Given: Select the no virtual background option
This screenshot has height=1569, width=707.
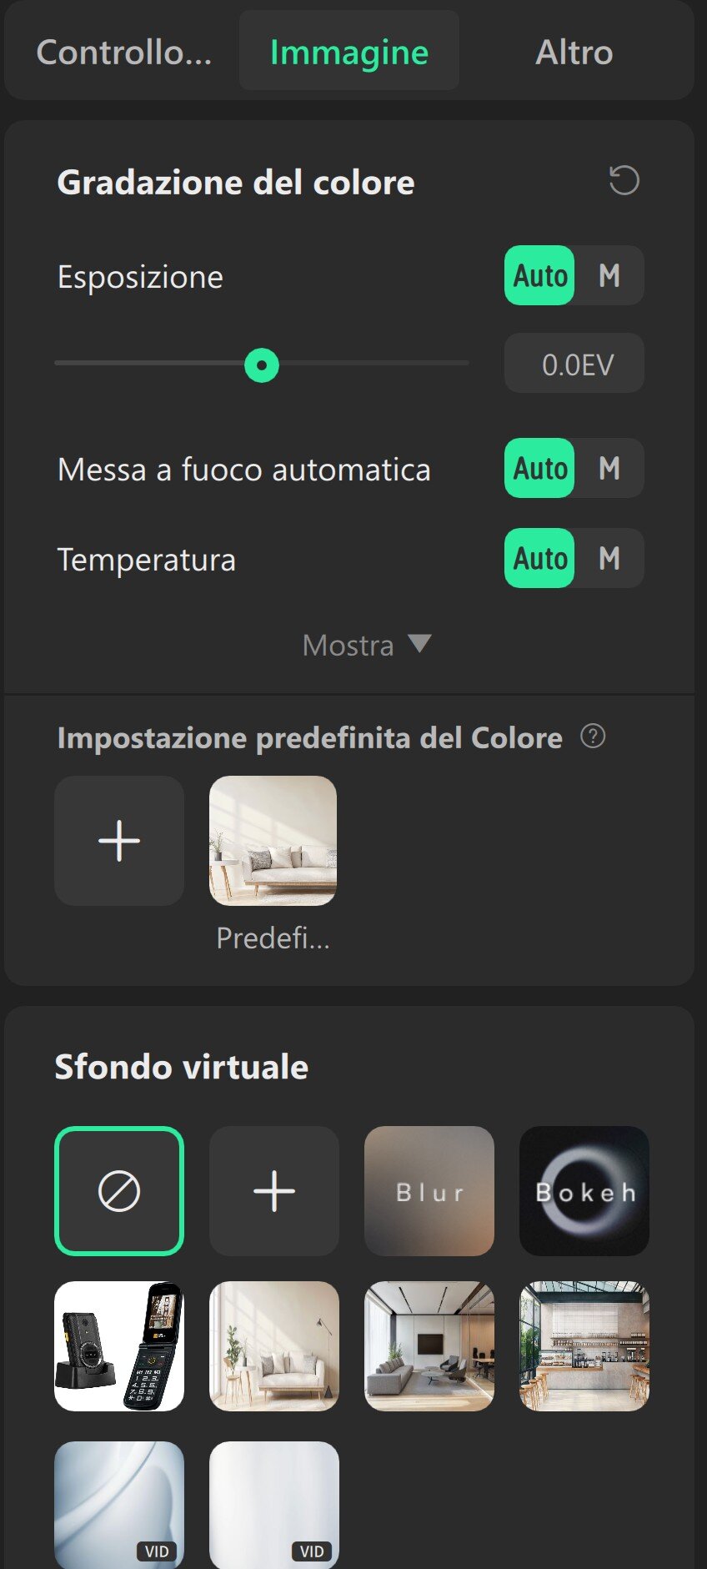Looking at the screenshot, I should [x=119, y=1190].
